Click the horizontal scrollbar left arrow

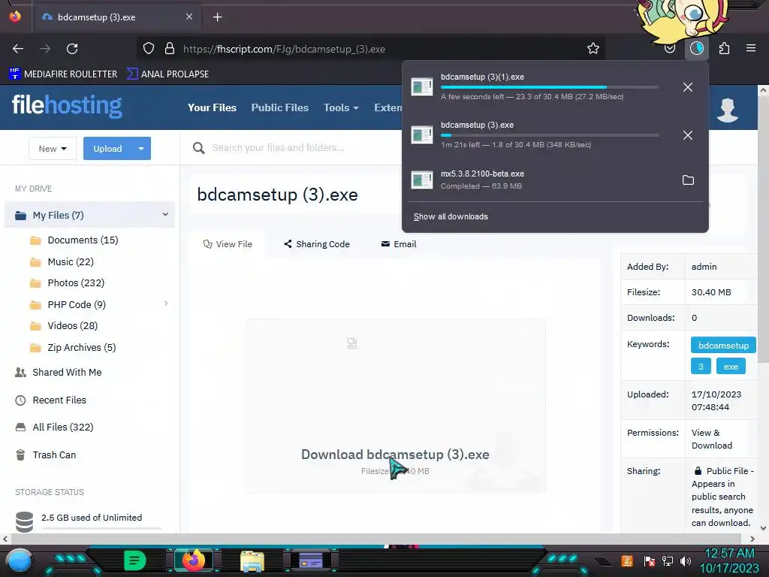[x=5, y=539]
